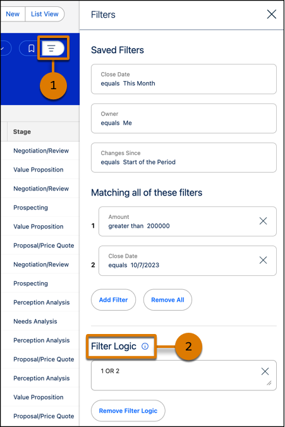
Task: Click the Add Filter button
Action: (113, 300)
